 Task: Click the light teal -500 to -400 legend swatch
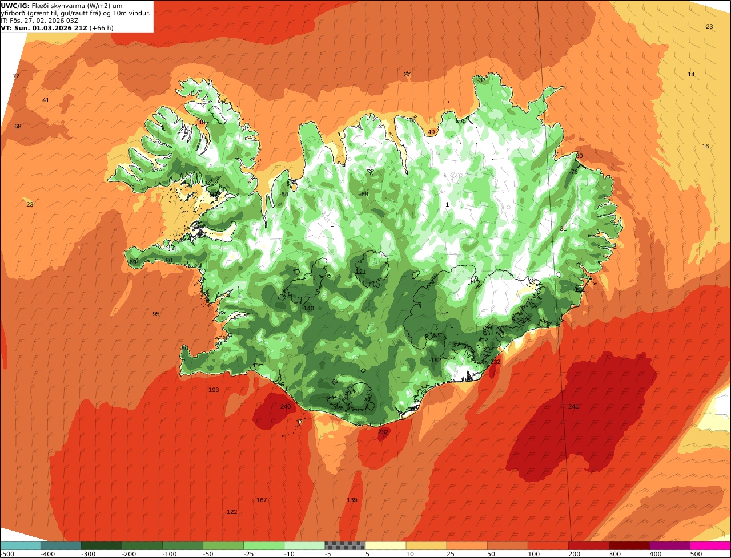[20, 545]
